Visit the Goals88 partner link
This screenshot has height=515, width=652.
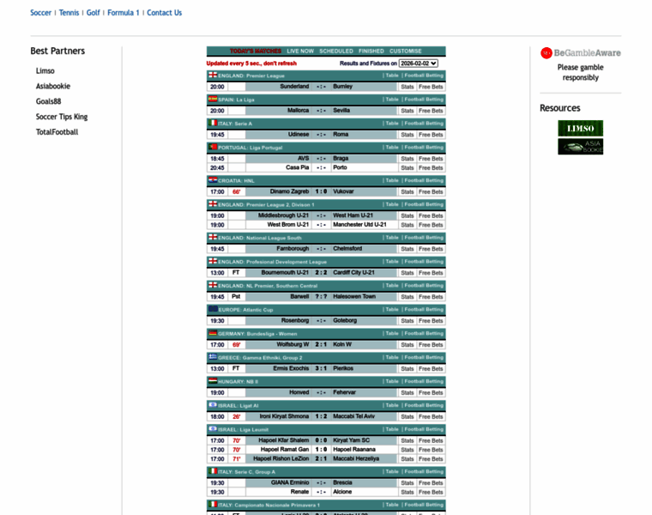[x=48, y=101]
